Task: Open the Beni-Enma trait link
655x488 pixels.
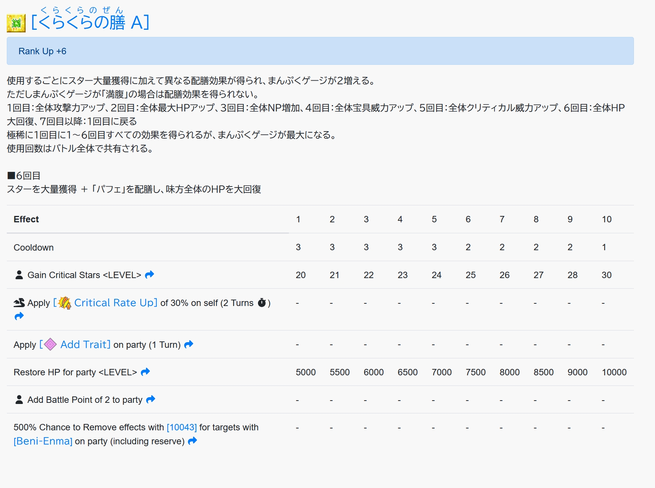Action: tap(43, 441)
